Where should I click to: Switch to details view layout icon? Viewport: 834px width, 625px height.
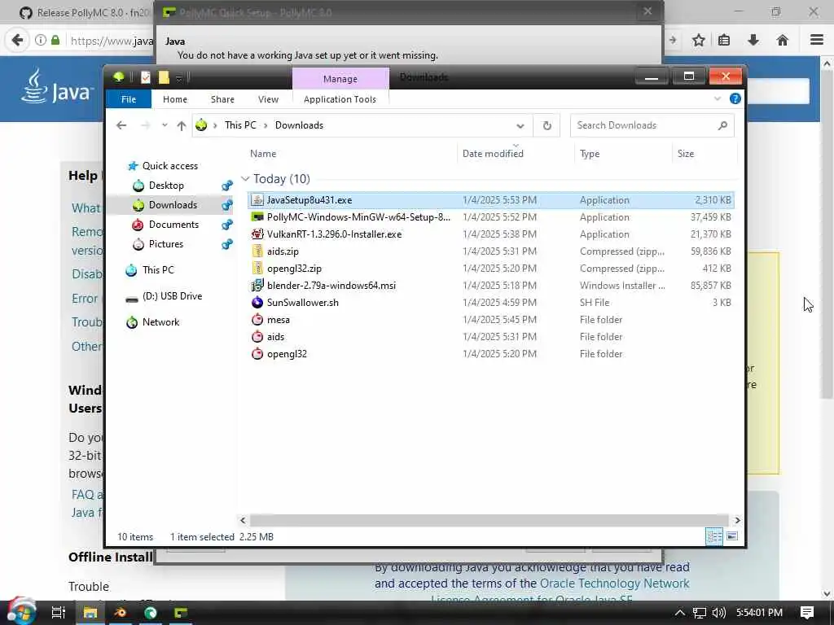(713, 537)
